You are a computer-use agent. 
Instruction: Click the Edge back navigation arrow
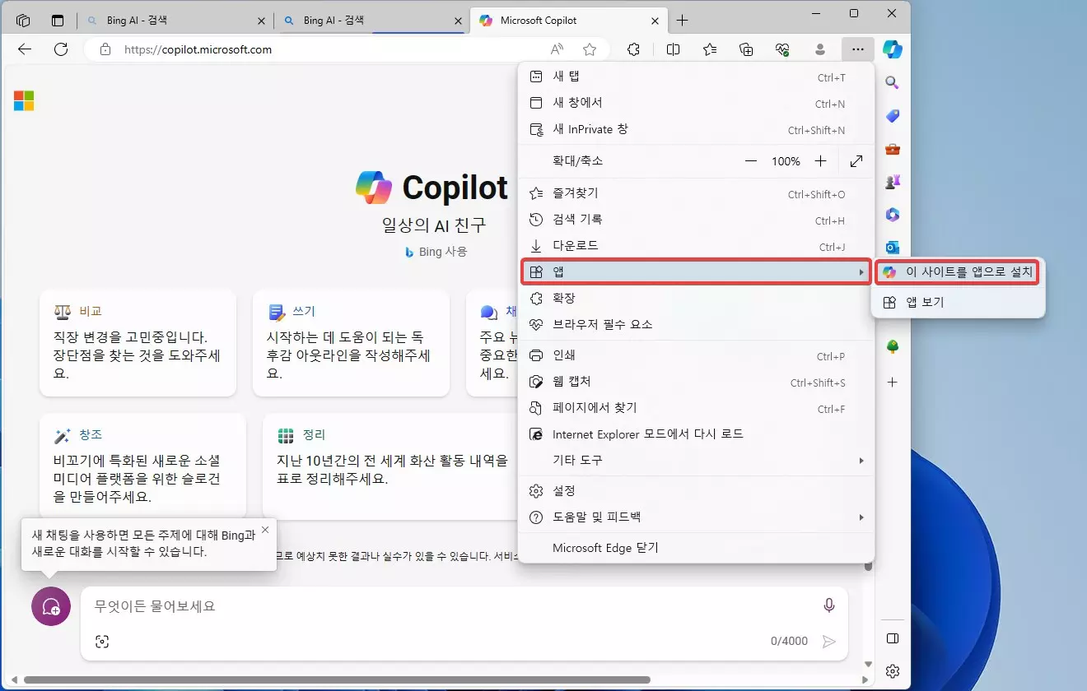pyautogui.click(x=25, y=49)
